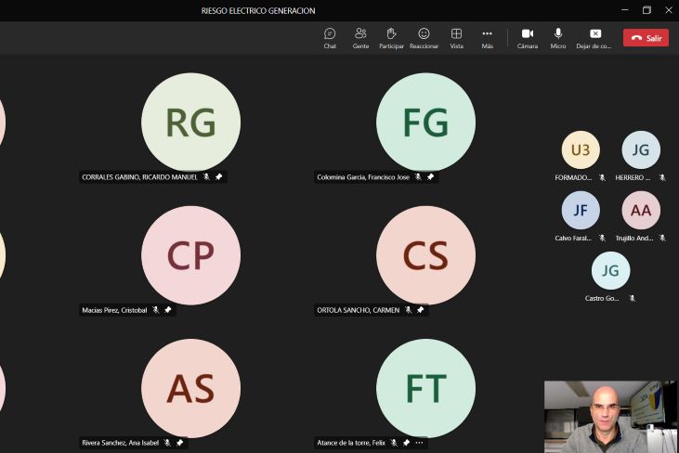The width and height of the screenshot is (679, 453).
Task: Show the Gente participants list
Action: [x=360, y=38]
